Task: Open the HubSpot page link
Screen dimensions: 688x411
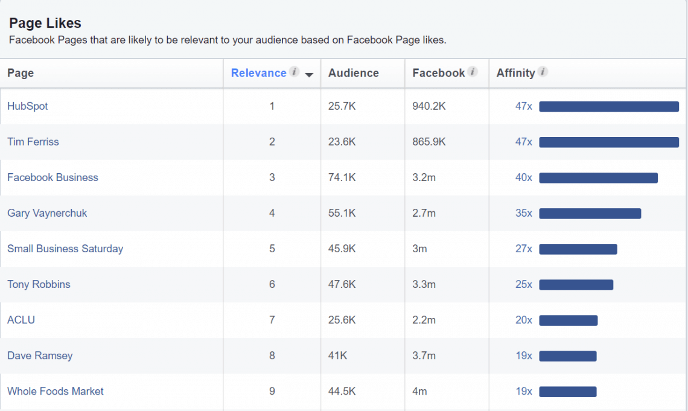Action: pos(27,106)
